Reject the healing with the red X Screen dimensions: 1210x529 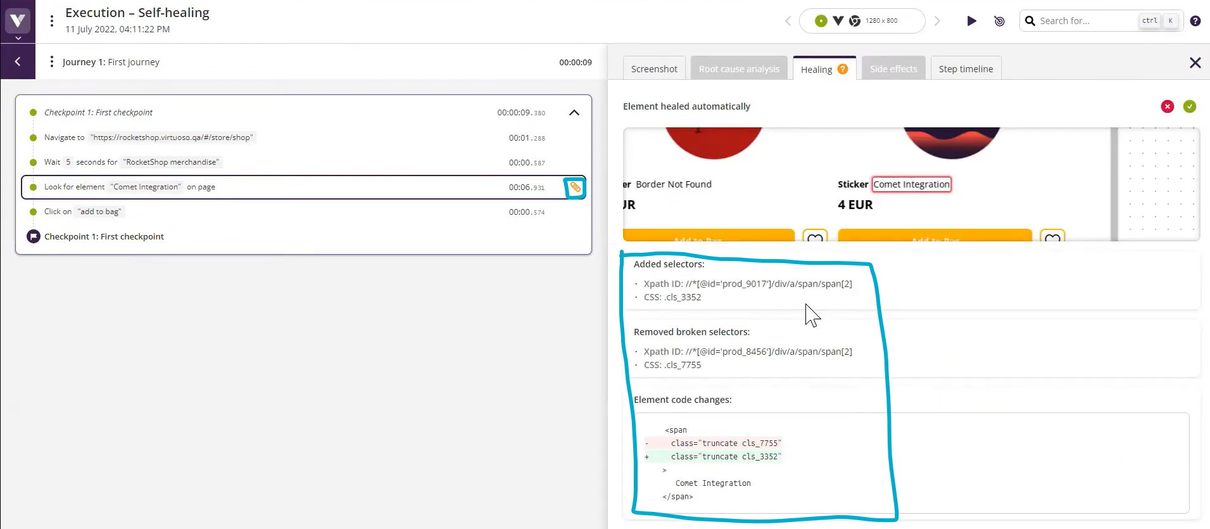pos(1167,106)
